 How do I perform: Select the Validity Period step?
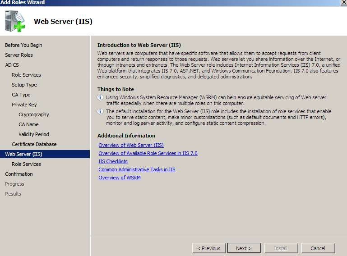tap(34, 134)
